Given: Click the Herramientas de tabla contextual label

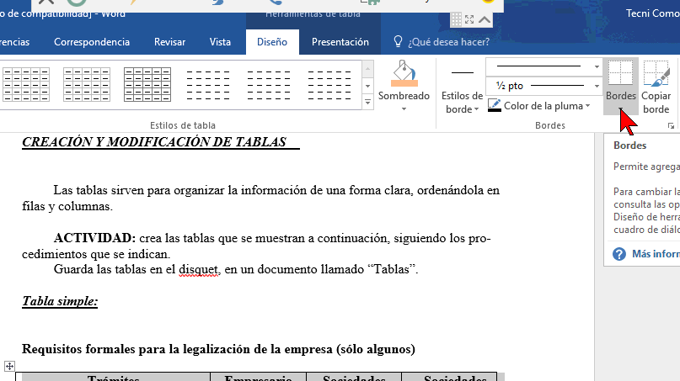Looking at the screenshot, I should [x=313, y=13].
